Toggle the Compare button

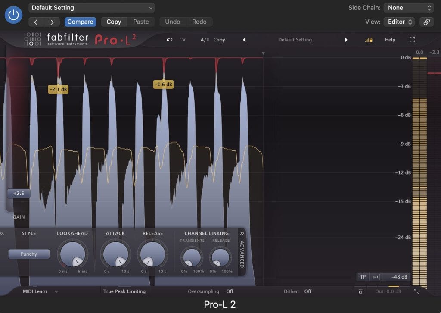click(x=80, y=22)
